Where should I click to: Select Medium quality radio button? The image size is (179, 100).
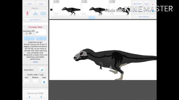(35, 82)
